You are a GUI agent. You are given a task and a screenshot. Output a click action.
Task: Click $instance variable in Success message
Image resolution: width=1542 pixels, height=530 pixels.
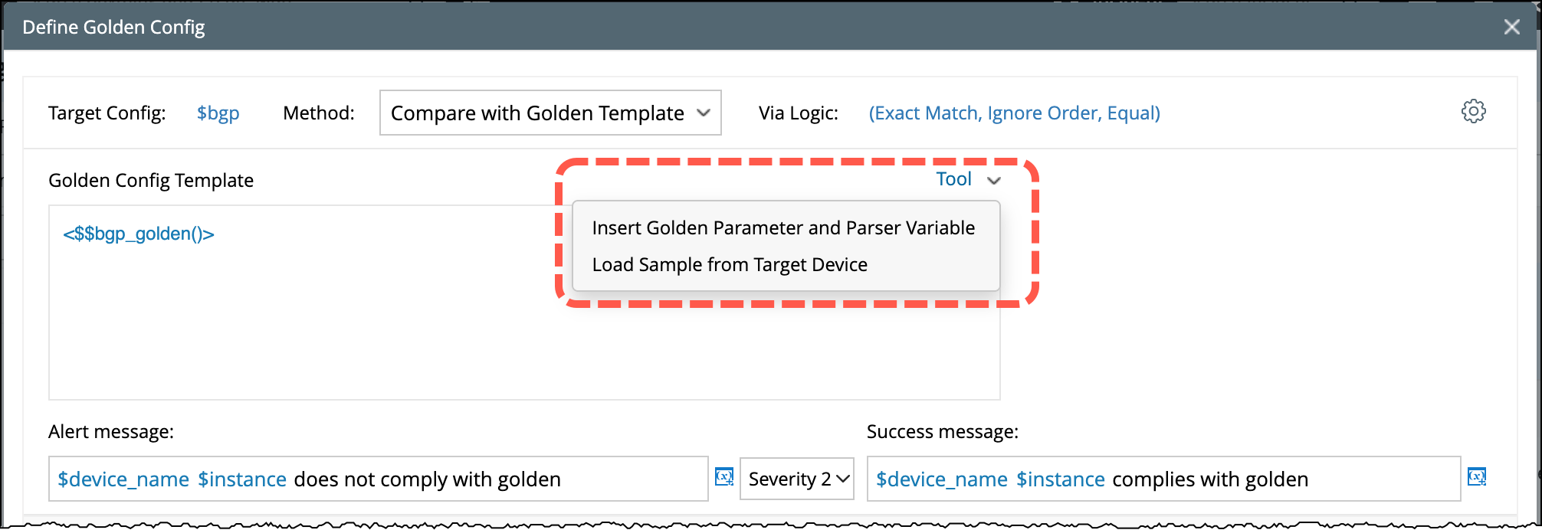coord(1060,479)
